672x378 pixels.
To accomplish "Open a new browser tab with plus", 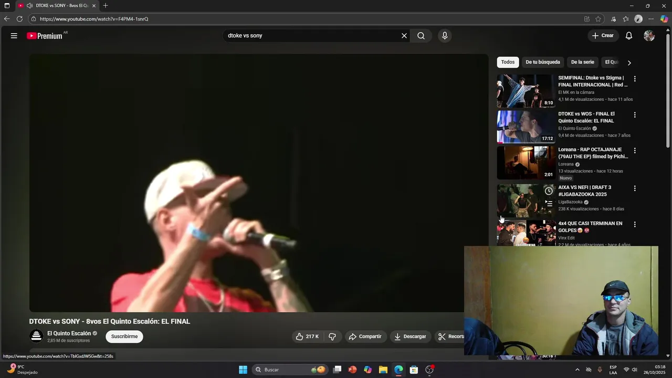I will [106, 5].
